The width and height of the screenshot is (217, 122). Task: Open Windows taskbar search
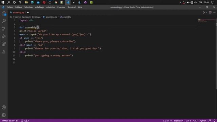coord(8,2)
